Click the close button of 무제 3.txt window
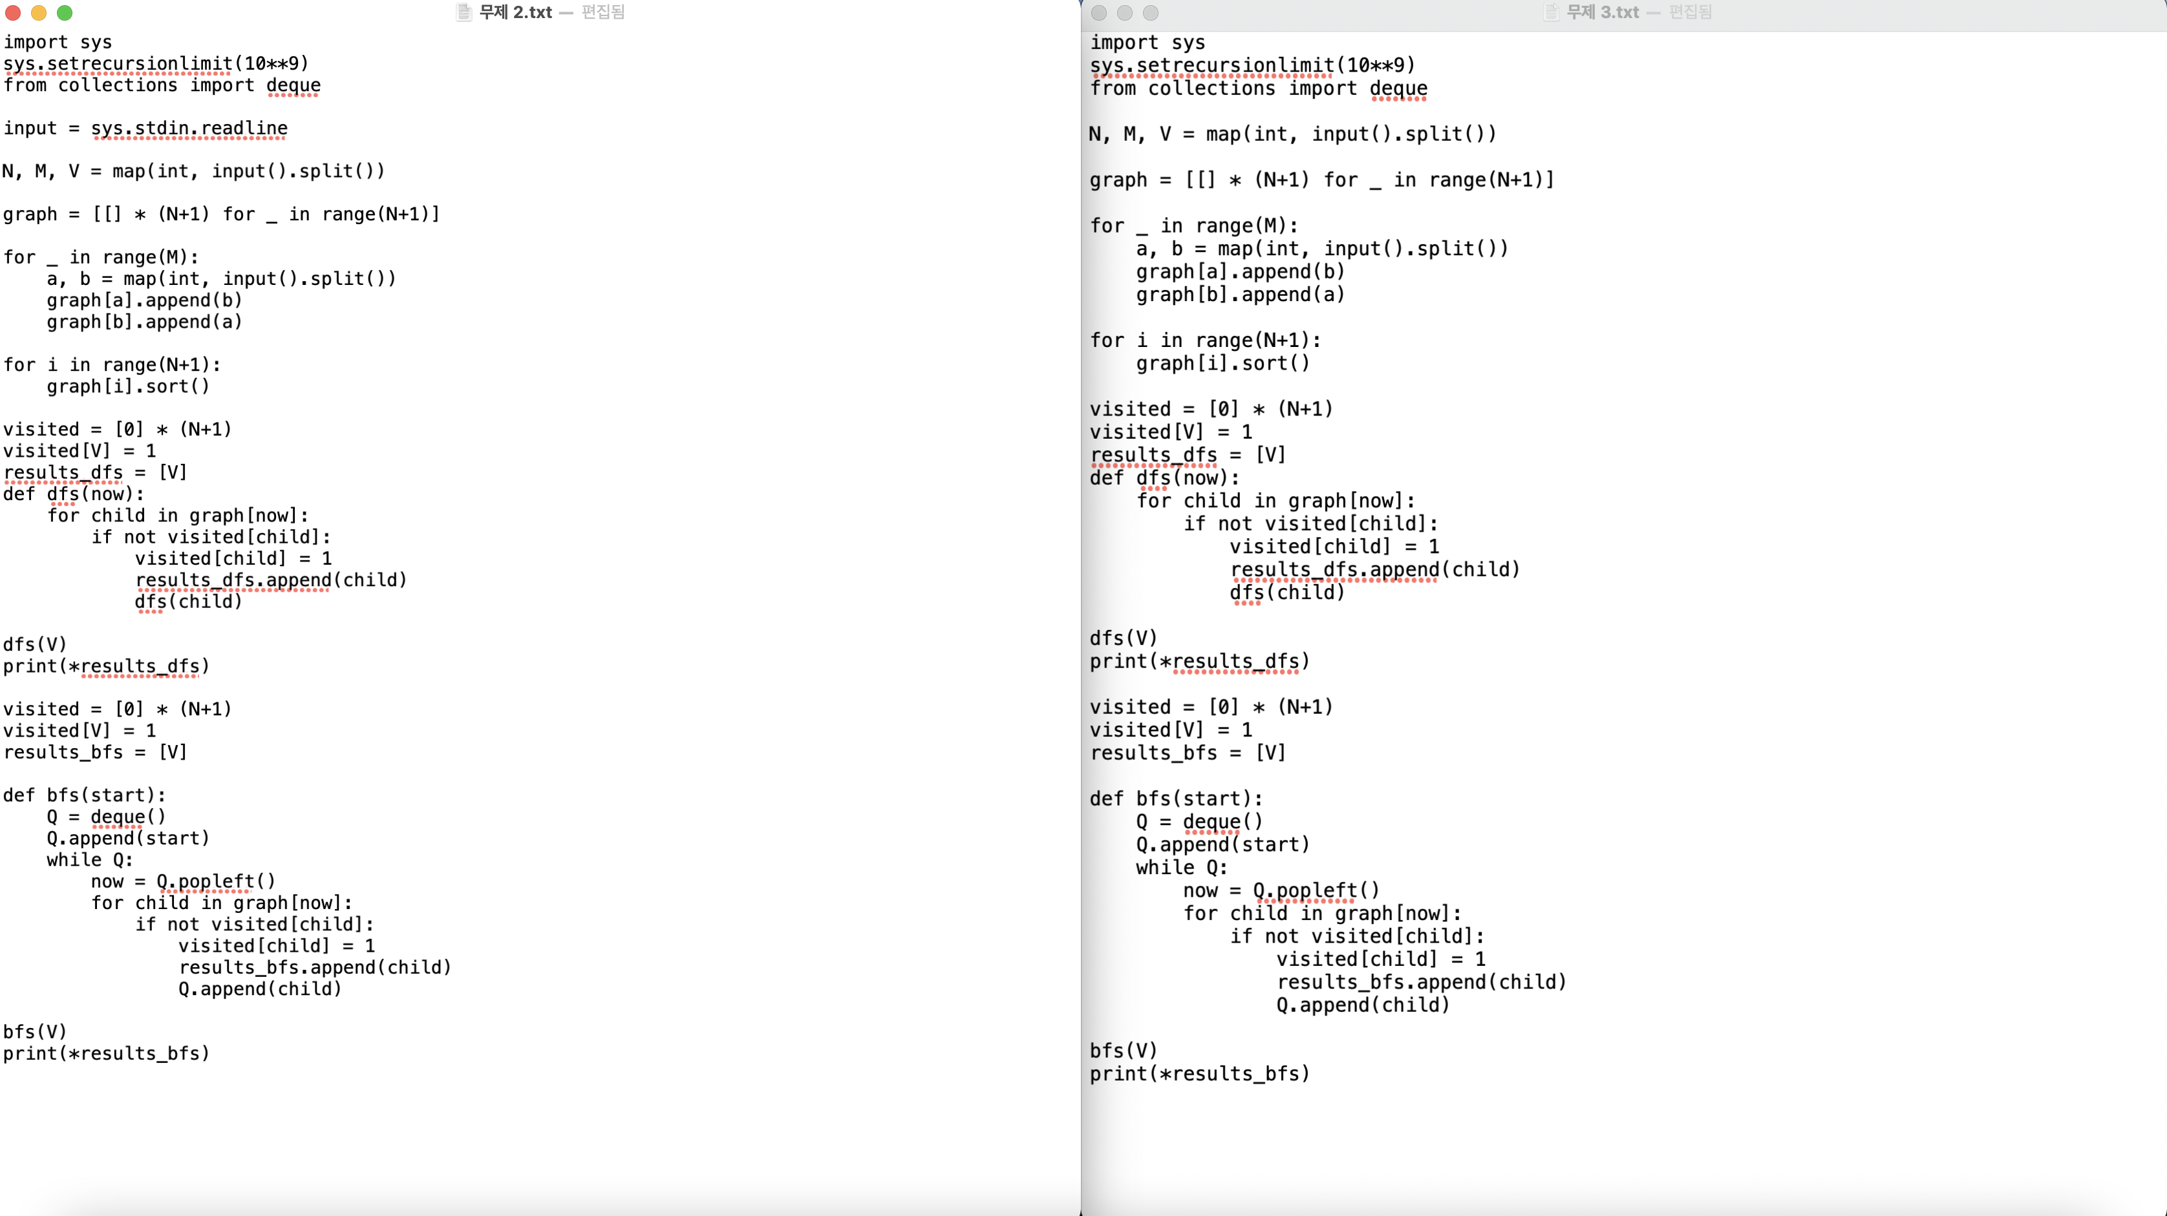The image size is (2167, 1216). tap(1098, 13)
